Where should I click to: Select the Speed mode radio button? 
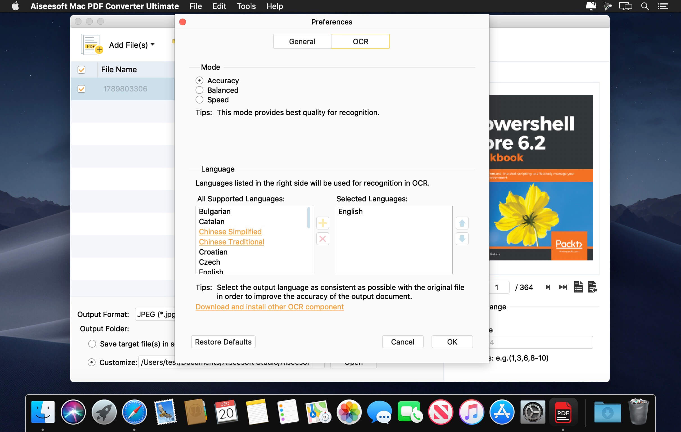(199, 100)
